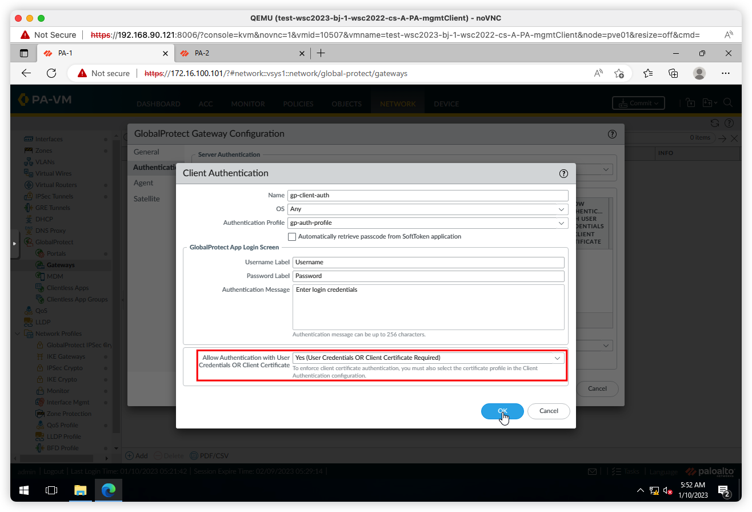Click OK in Client Authentication dialog
The width and height of the screenshot is (752, 512).
[x=502, y=411]
